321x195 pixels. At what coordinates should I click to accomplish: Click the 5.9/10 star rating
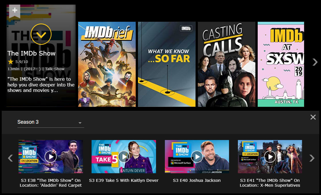pyautogui.click(x=18, y=62)
